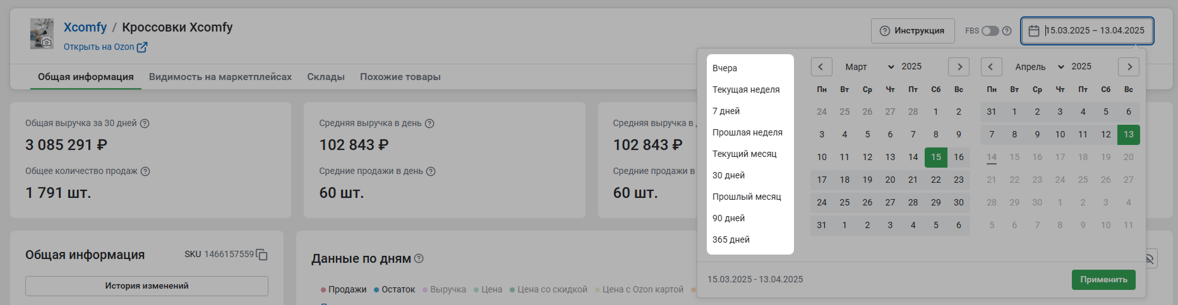Click the info icon beside Данные по дням
The width and height of the screenshot is (1178, 305).
point(419,258)
